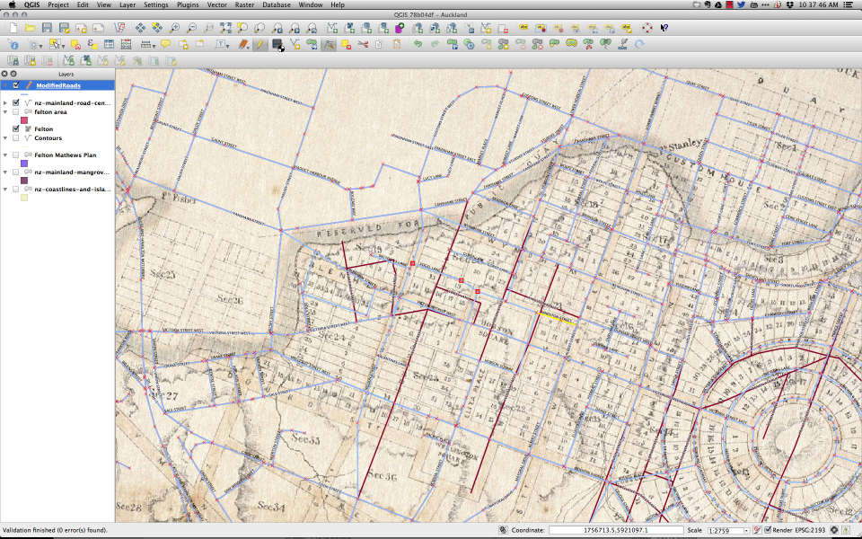Image resolution: width=862 pixels, height=539 pixels.
Task: Select the Pan Map hand tool
Action: coord(142,29)
